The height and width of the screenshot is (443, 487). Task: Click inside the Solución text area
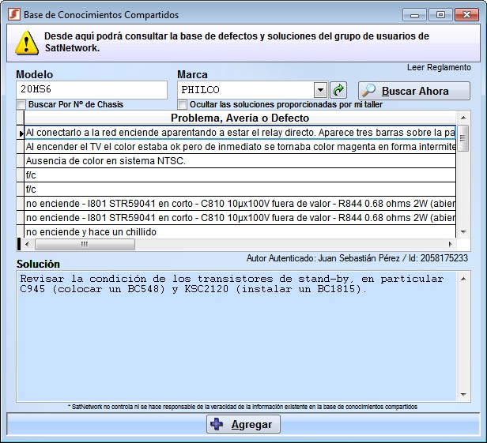(x=236, y=336)
